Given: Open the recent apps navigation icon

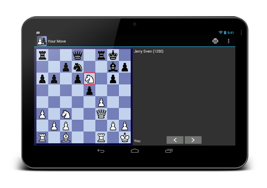Looking at the screenshot, I should pyautogui.click(x=169, y=151).
